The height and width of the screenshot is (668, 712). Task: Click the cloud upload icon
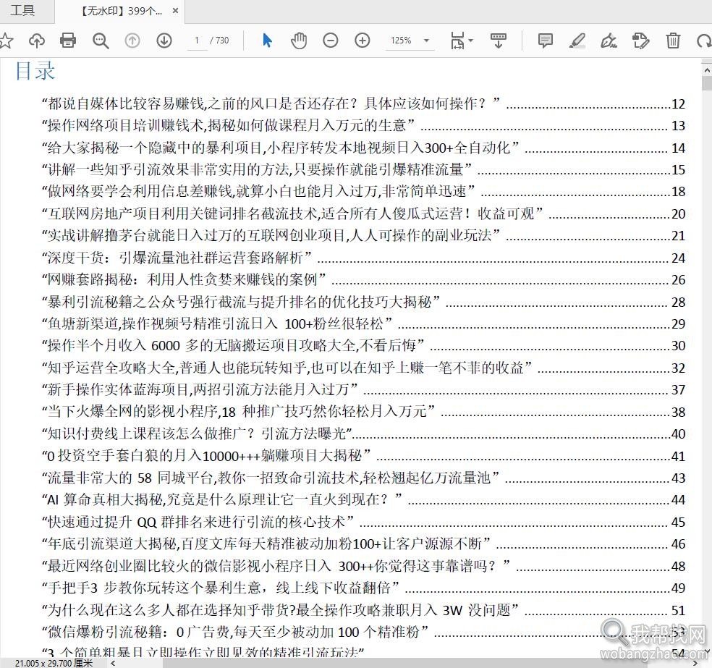[37, 41]
